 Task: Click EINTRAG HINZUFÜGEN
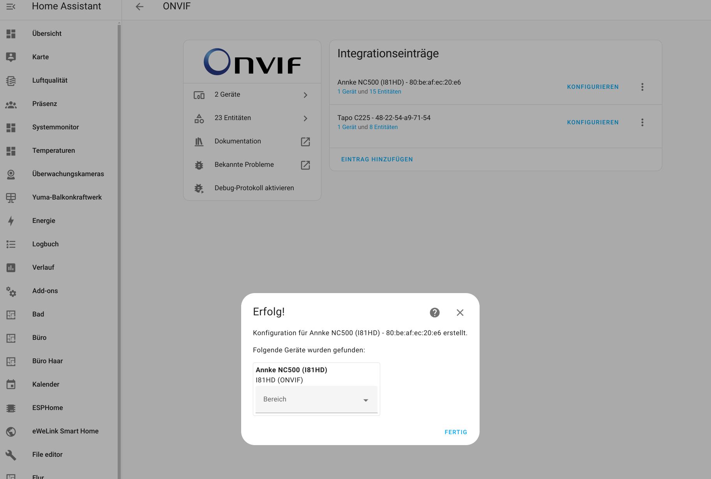pos(377,159)
